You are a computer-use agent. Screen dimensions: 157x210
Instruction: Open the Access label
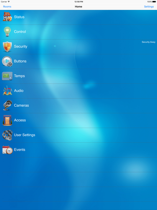[x=20, y=120]
